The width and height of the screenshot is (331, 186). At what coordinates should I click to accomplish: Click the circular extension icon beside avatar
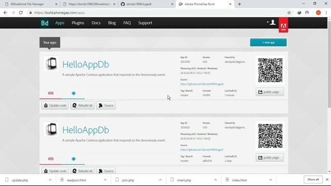click(307, 12)
